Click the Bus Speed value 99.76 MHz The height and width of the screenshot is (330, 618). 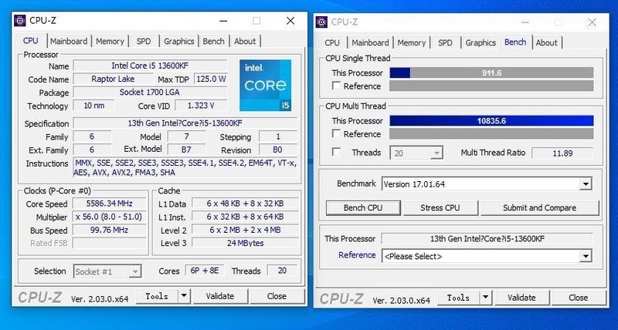point(109,230)
